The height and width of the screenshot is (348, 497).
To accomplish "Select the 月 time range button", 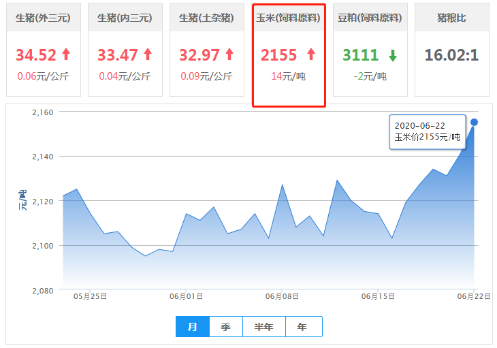I will [193, 327].
